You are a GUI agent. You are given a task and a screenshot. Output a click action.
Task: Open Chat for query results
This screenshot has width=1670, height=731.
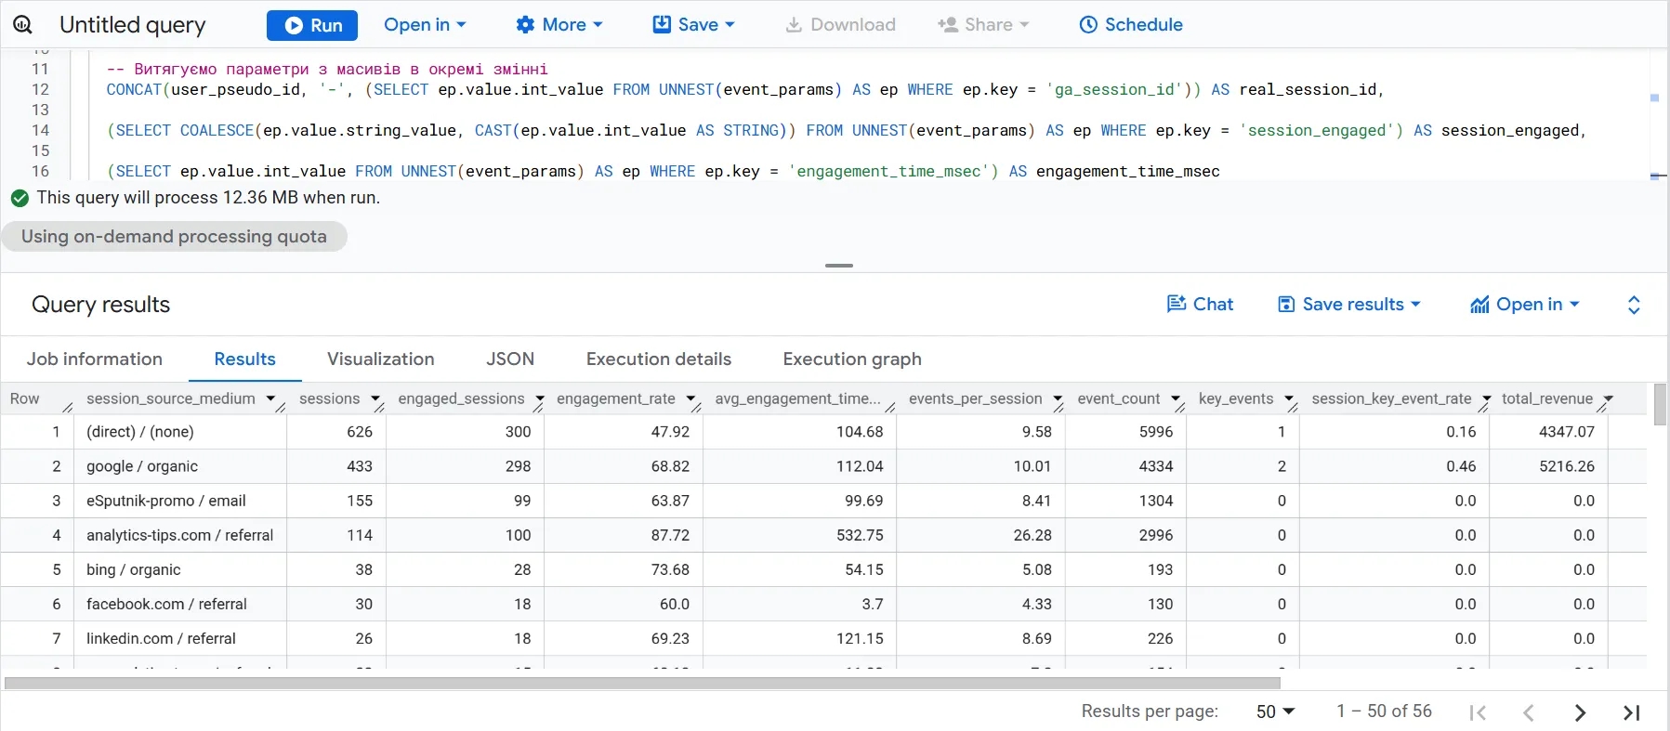pos(1200,305)
